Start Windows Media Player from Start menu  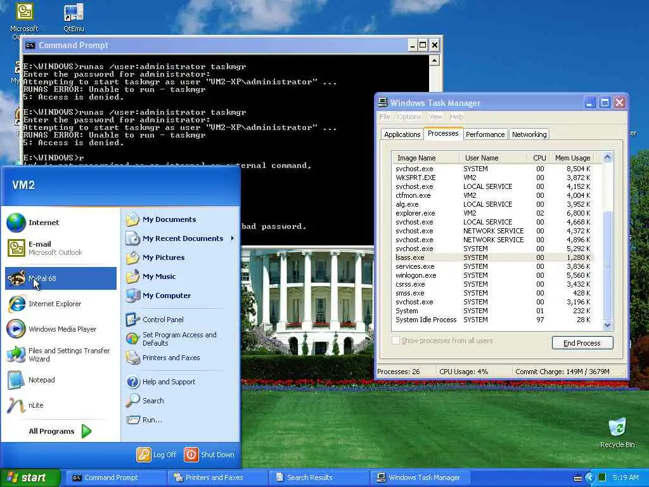pos(60,329)
